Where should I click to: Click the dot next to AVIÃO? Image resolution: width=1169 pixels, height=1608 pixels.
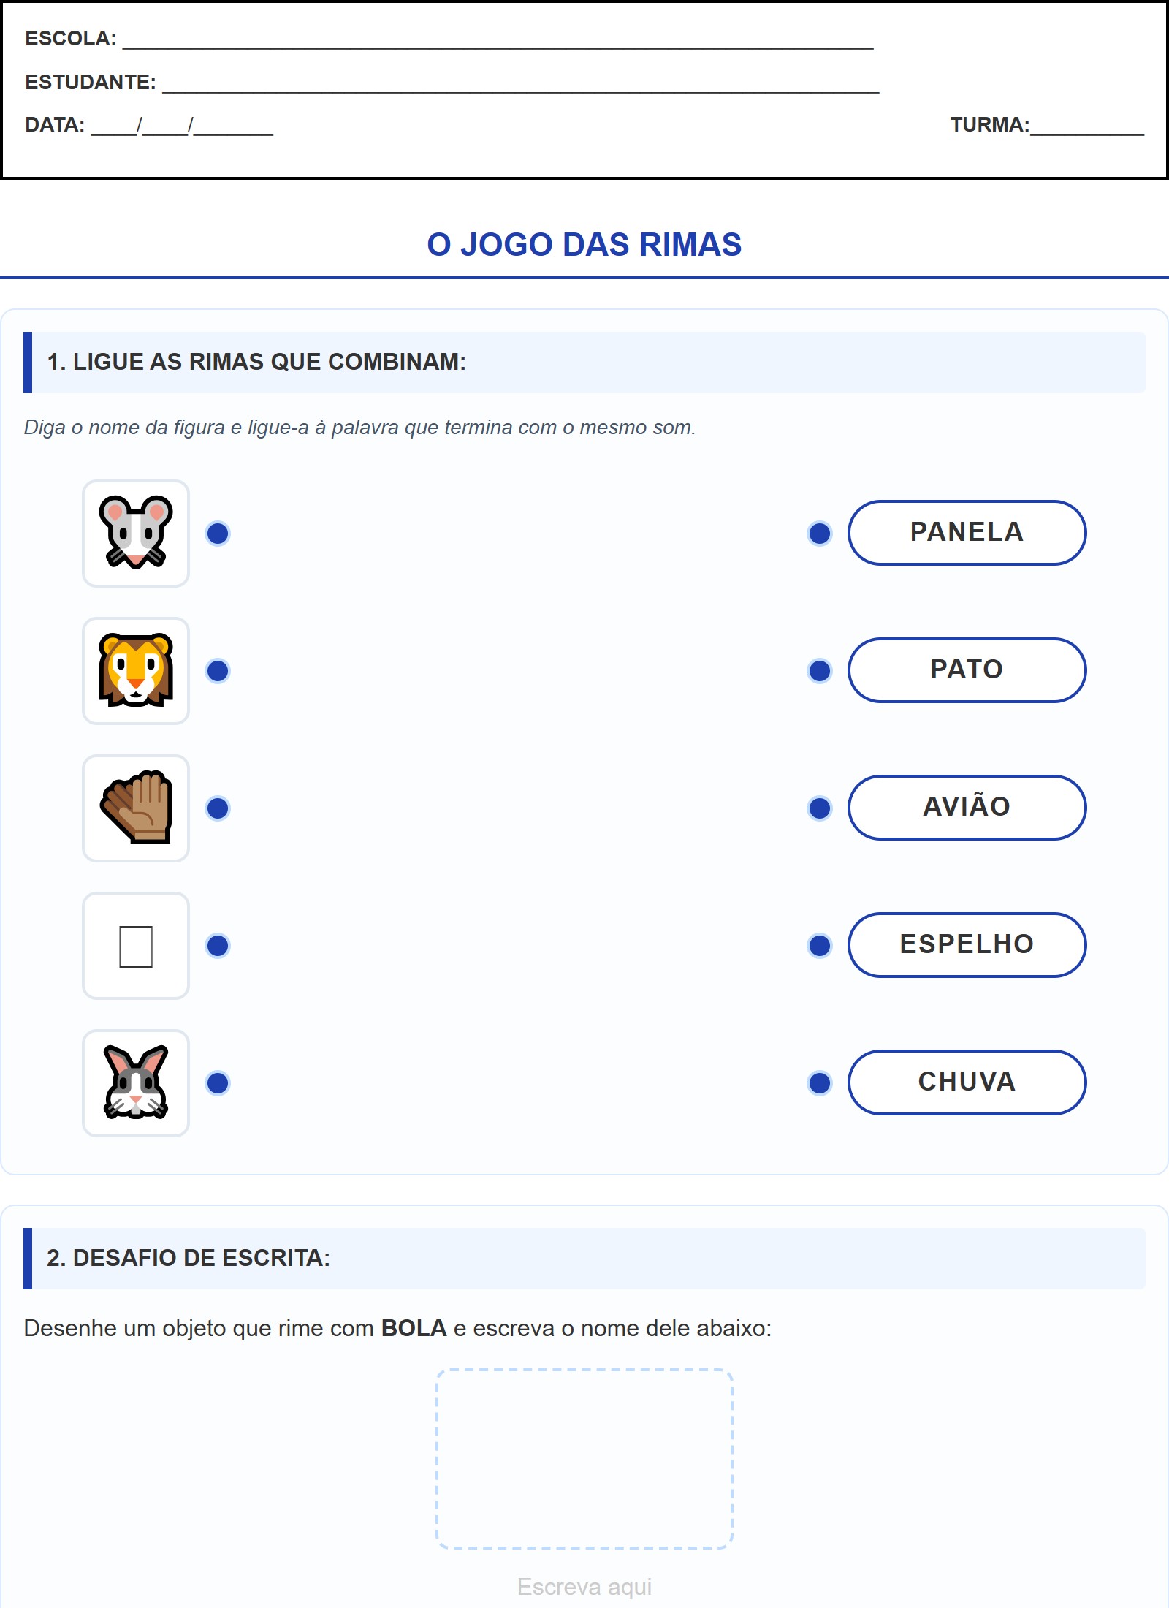pyautogui.click(x=820, y=808)
